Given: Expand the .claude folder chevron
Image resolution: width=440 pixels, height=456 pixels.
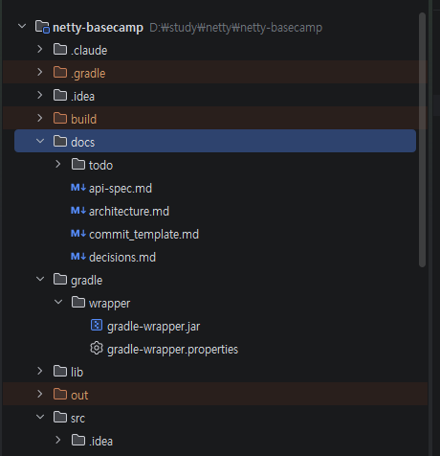Looking at the screenshot, I should pos(40,49).
